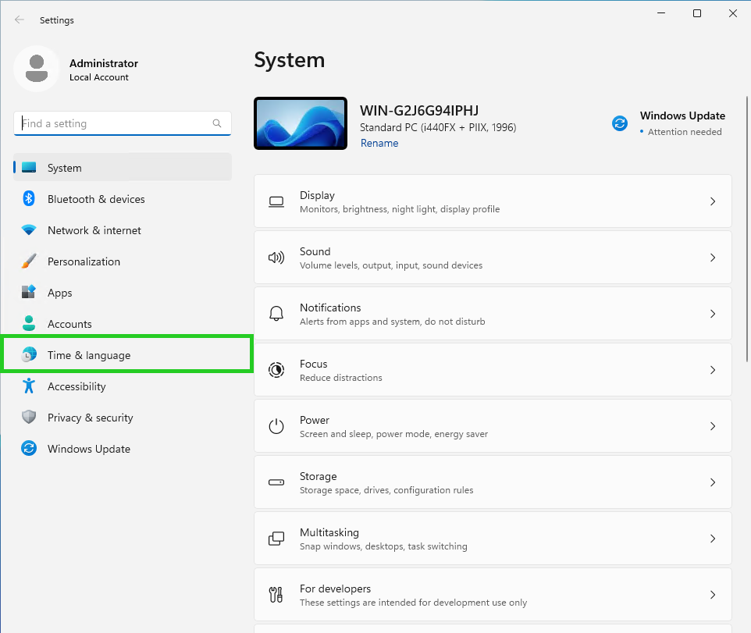This screenshot has width=751, height=633.
Task: Open Time & language settings
Action: (88, 355)
